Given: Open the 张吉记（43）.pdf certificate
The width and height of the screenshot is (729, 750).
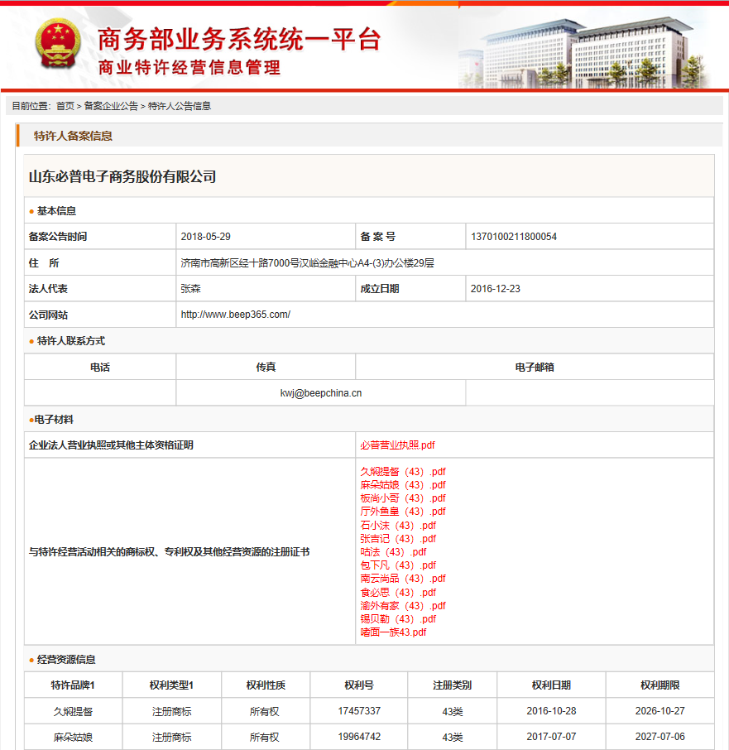Looking at the screenshot, I should (398, 539).
